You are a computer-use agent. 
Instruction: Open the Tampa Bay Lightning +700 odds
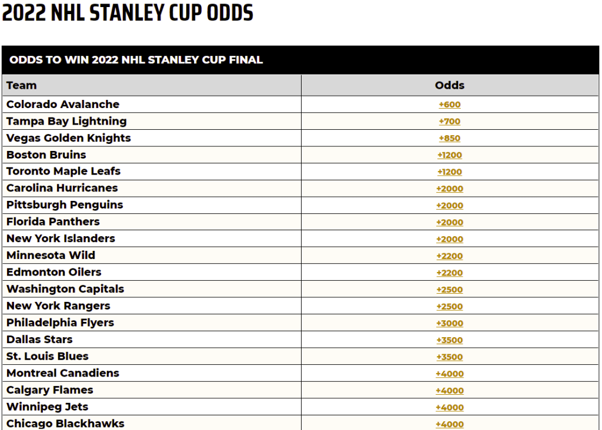[450, 122]
